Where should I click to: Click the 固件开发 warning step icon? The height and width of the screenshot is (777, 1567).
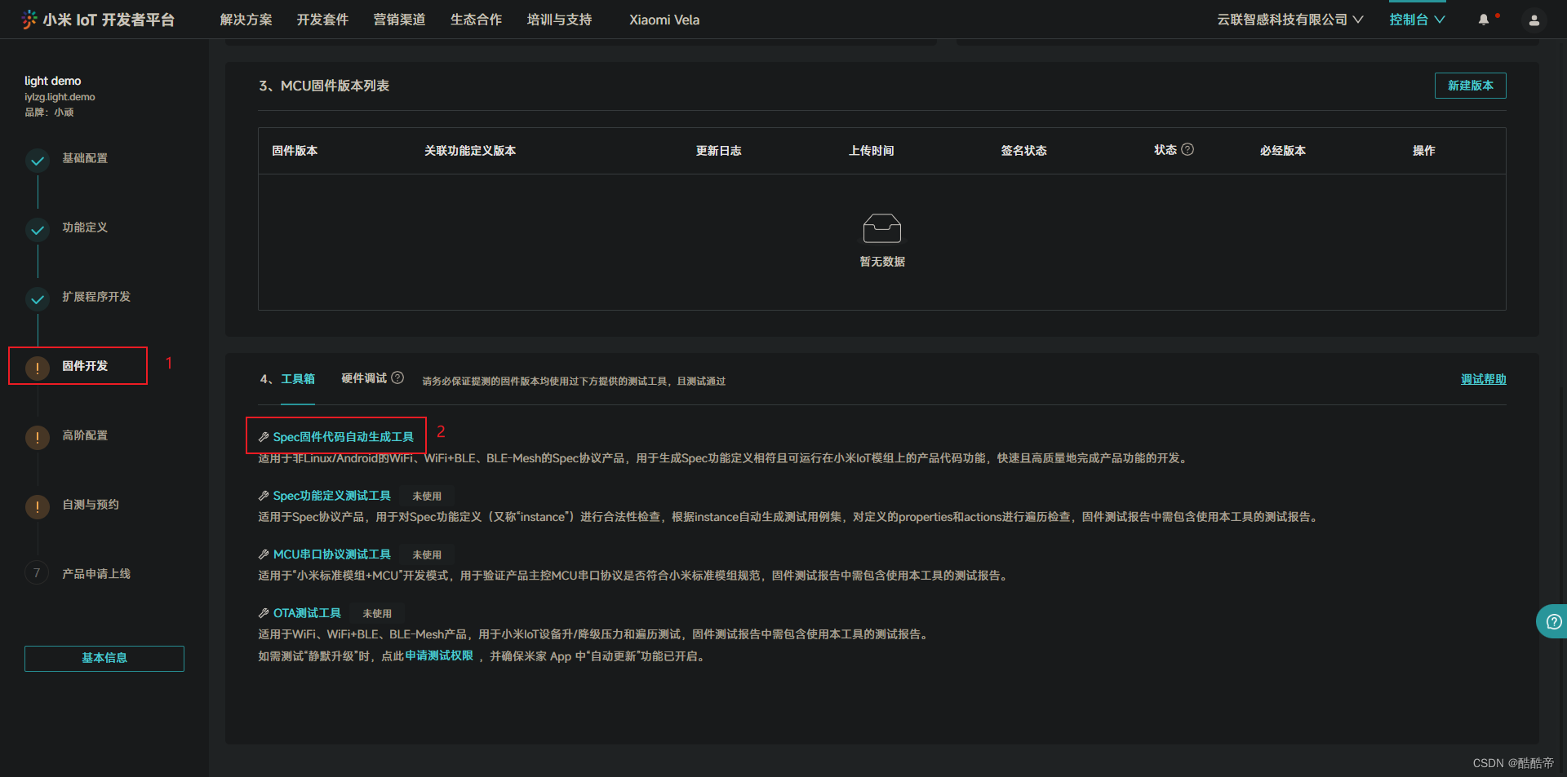[38, 369]
